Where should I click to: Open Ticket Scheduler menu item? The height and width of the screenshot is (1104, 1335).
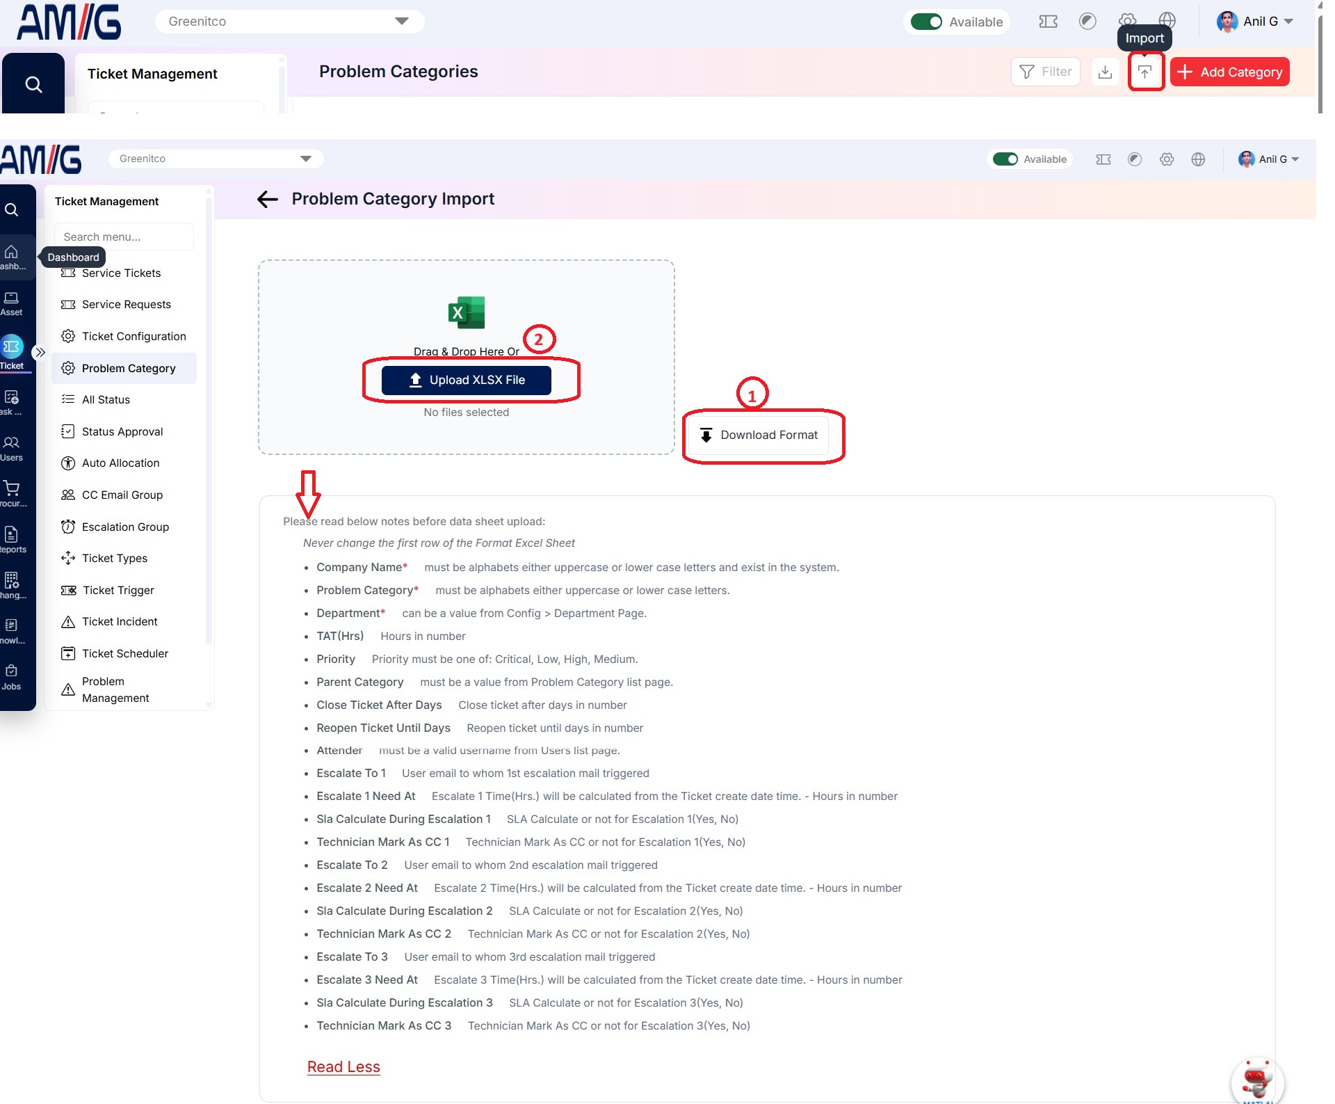coord(124,654)
